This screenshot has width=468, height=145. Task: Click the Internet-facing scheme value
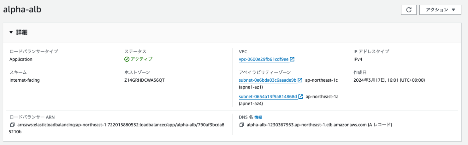(x=24, y=80)
